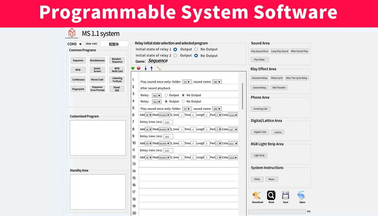
Task: Clear program with the broom icon
Action: coord(159,68)
